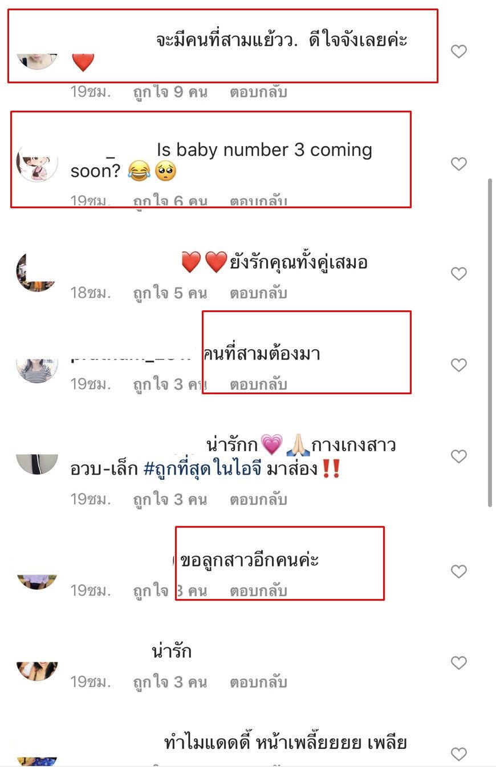Open the cartoon avatar of baby number 3 commenter

37,163
